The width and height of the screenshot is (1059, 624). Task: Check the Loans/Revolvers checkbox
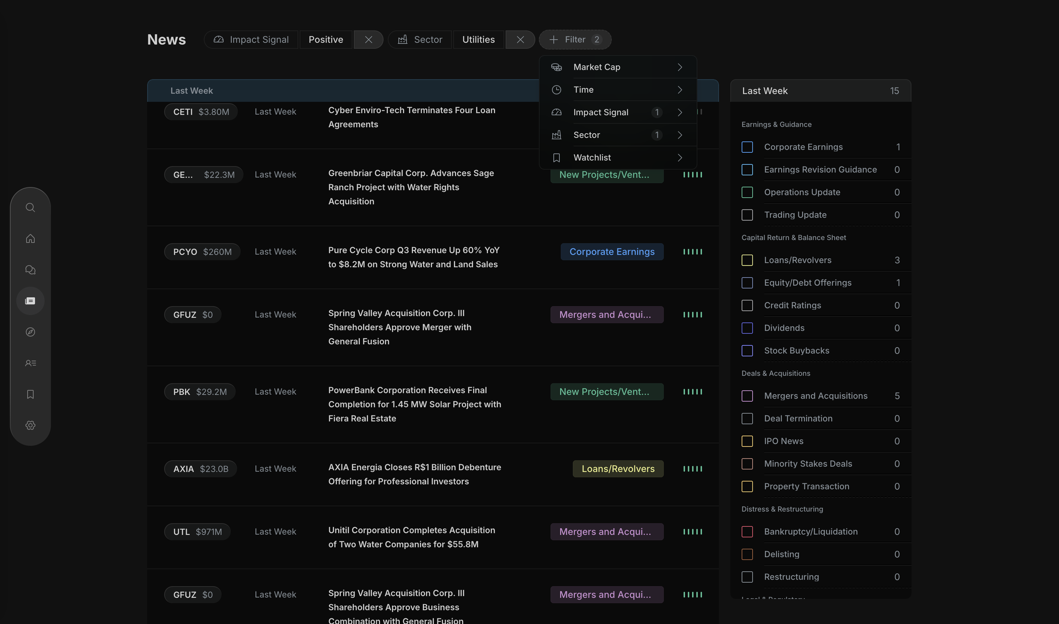tap(747, 260)
